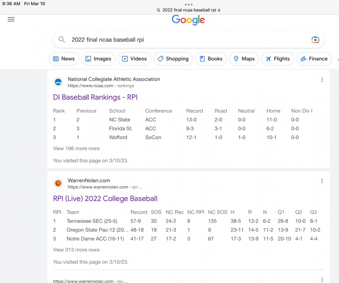Open RPI (Live) 2022 College Baseball link
Viewport: 339px width, 283px height.
(105, 199)
